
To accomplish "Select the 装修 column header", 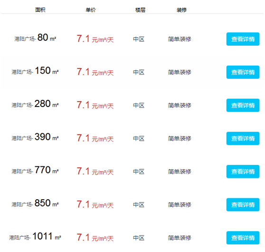I will click(182, 10).
